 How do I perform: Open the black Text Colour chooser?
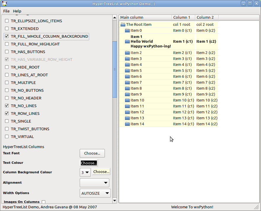pyautogui.click(x=89, y=163)
